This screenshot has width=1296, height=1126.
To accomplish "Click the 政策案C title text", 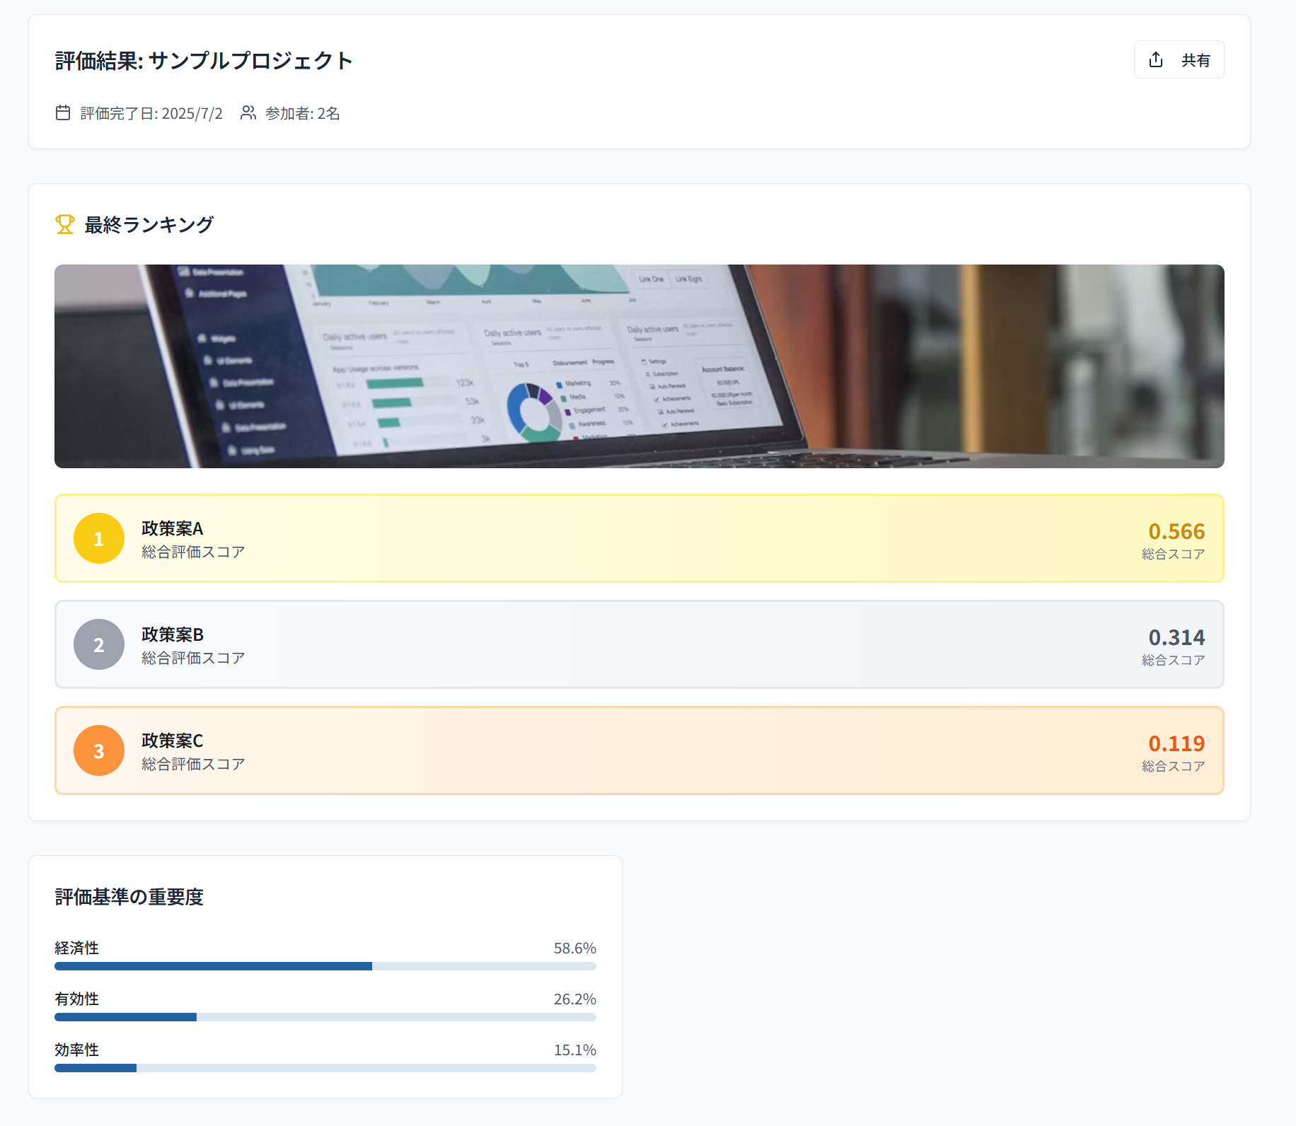I will 173,741.
